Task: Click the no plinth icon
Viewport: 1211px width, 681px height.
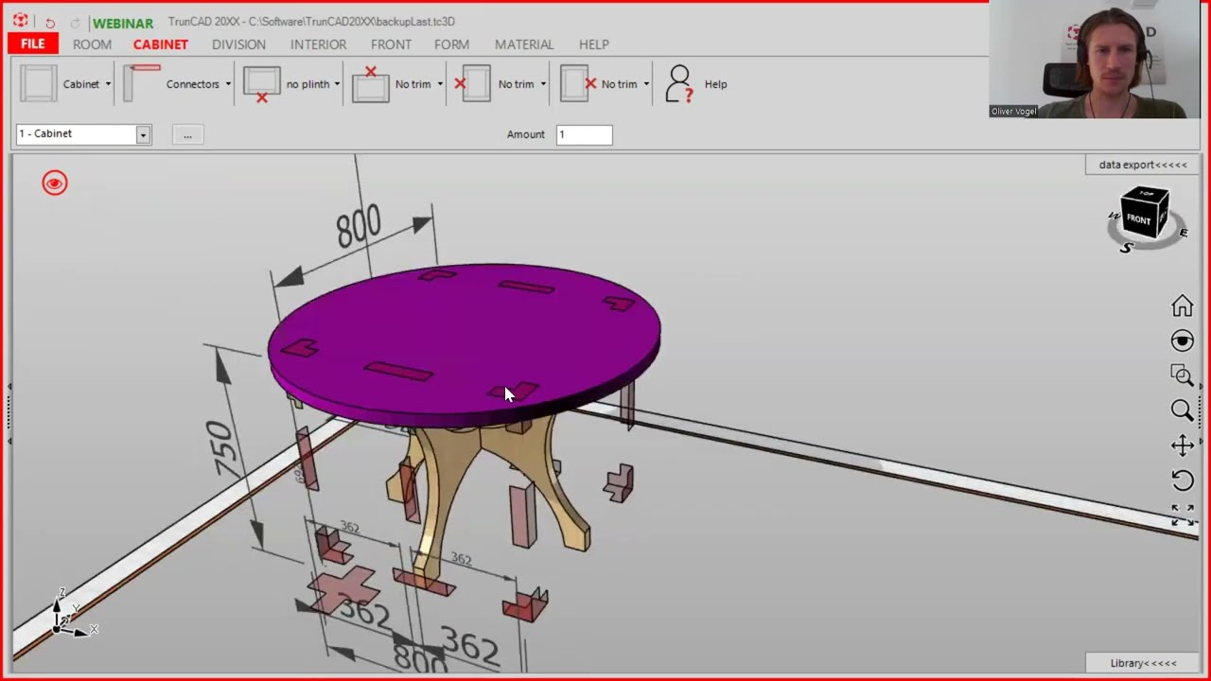Action: [262, 84]
